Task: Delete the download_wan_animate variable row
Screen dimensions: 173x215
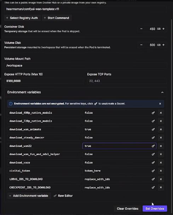Action: [161, 129]
